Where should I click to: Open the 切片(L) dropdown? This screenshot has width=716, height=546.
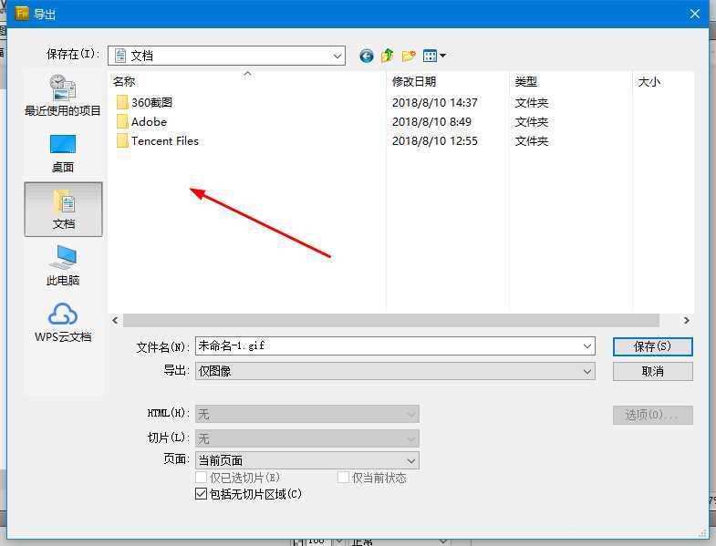(x=306, y=438)
